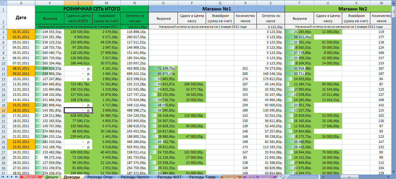Select column N header
Viewport: 396px width, 179px height.
point(135,3)
